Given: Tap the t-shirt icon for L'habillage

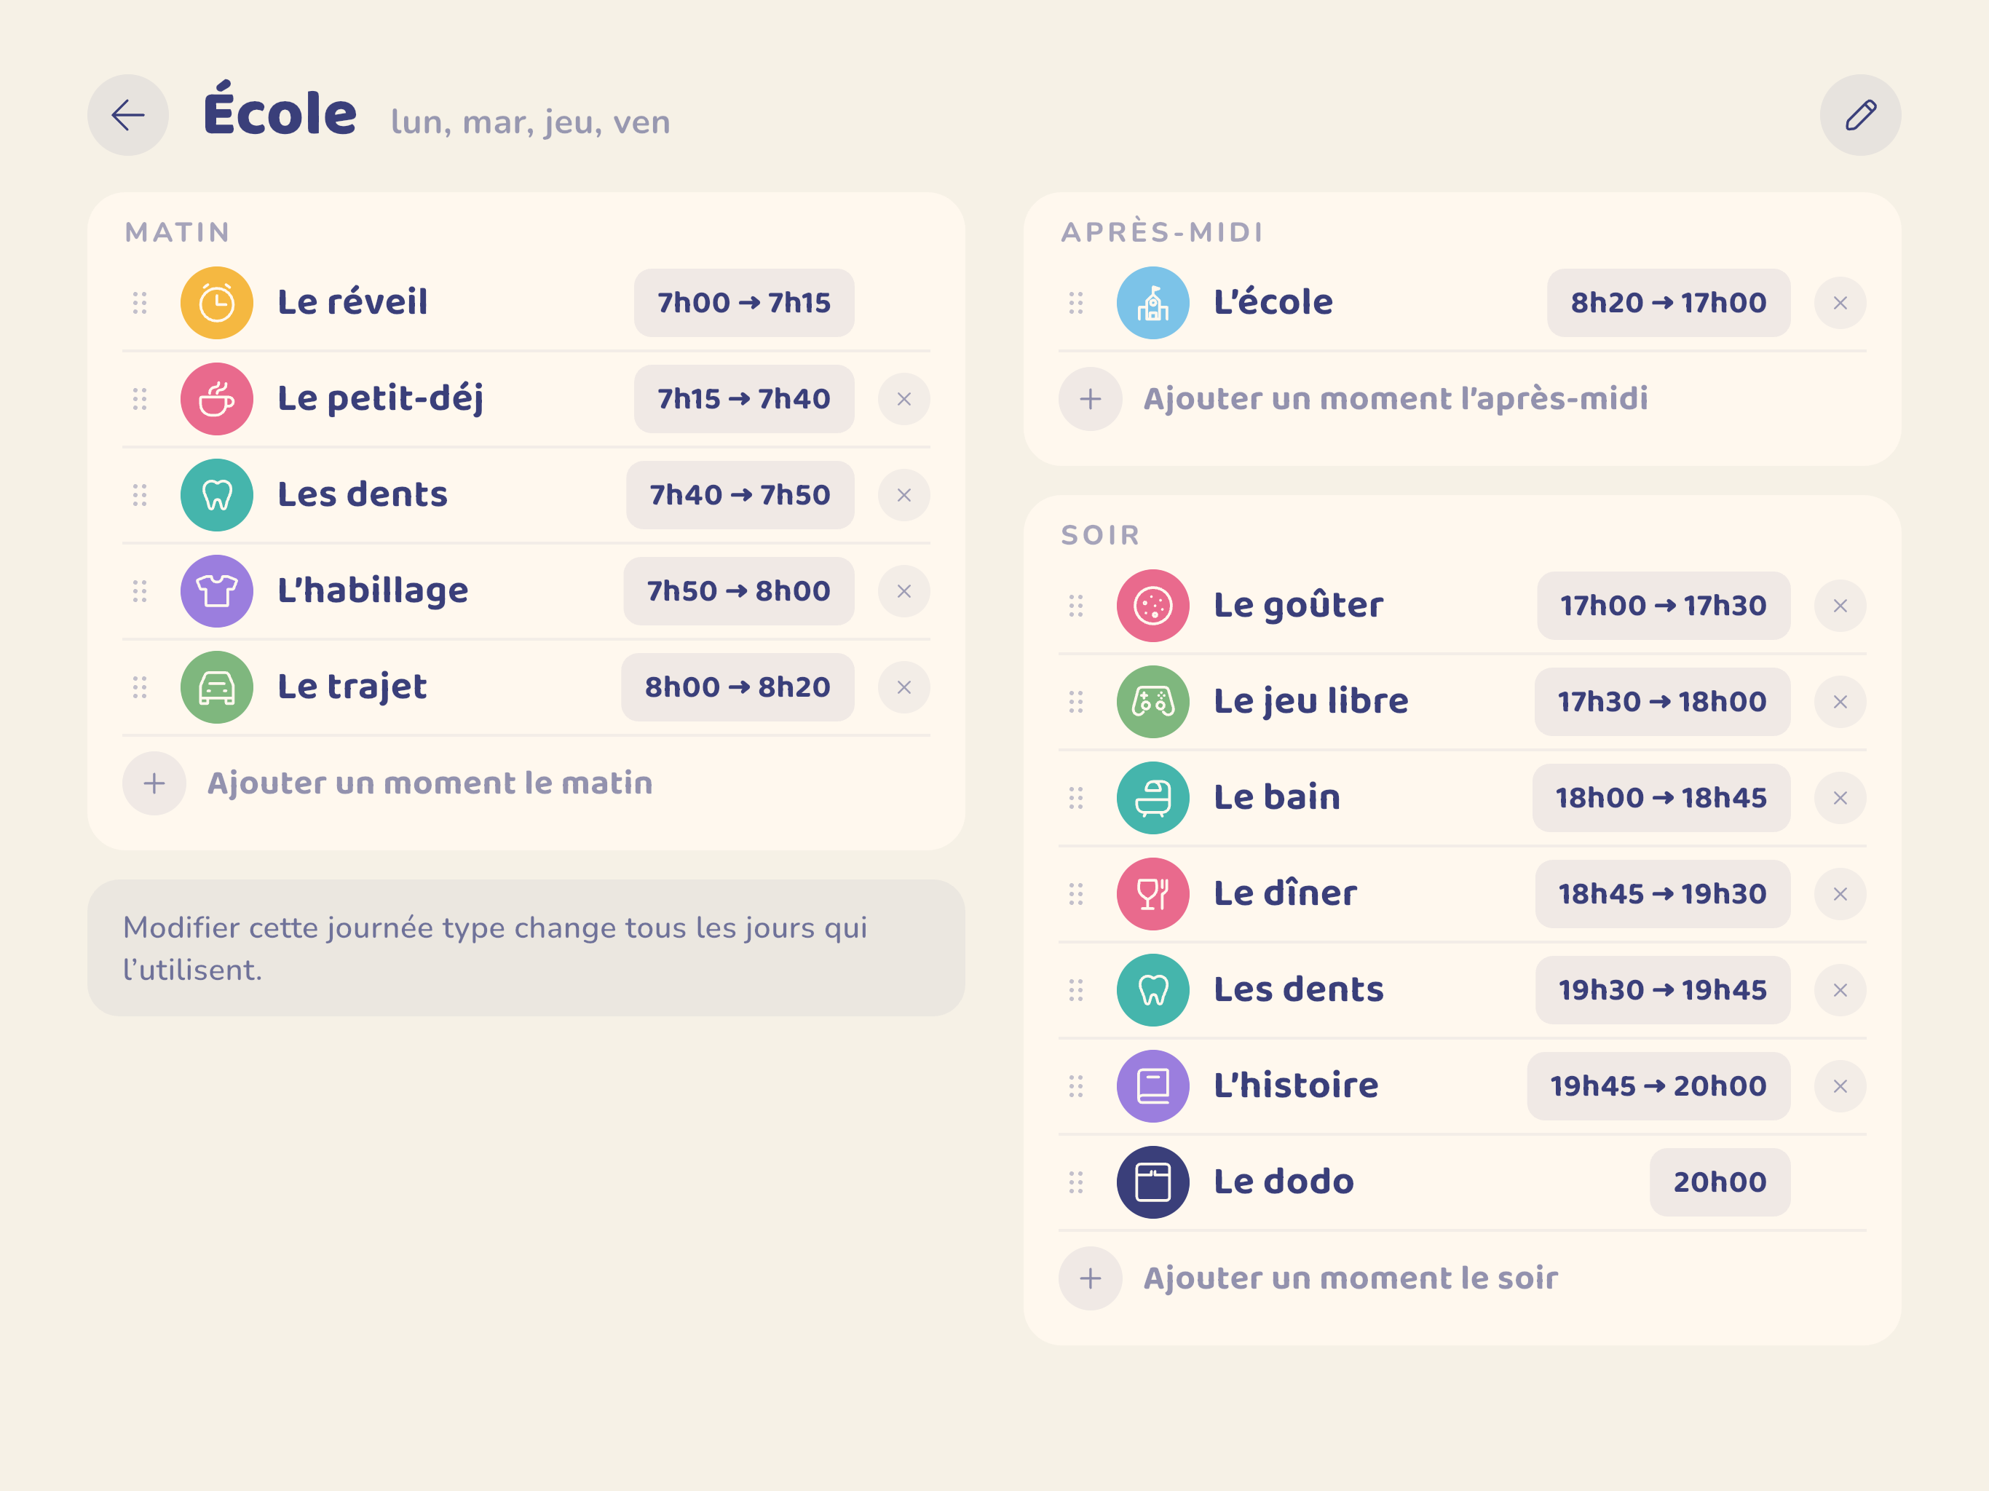Looking at the screenshot, I should 217,591.
